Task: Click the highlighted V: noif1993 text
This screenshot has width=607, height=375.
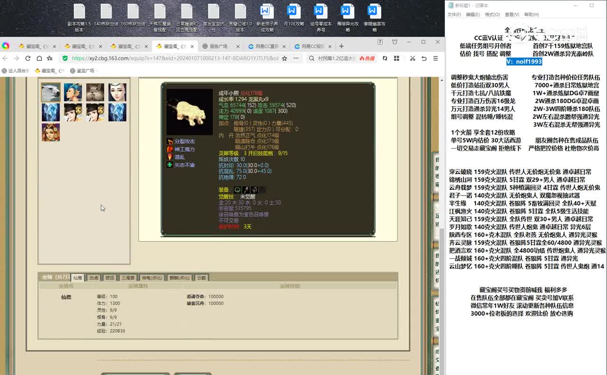Action: tap(524, 62)
